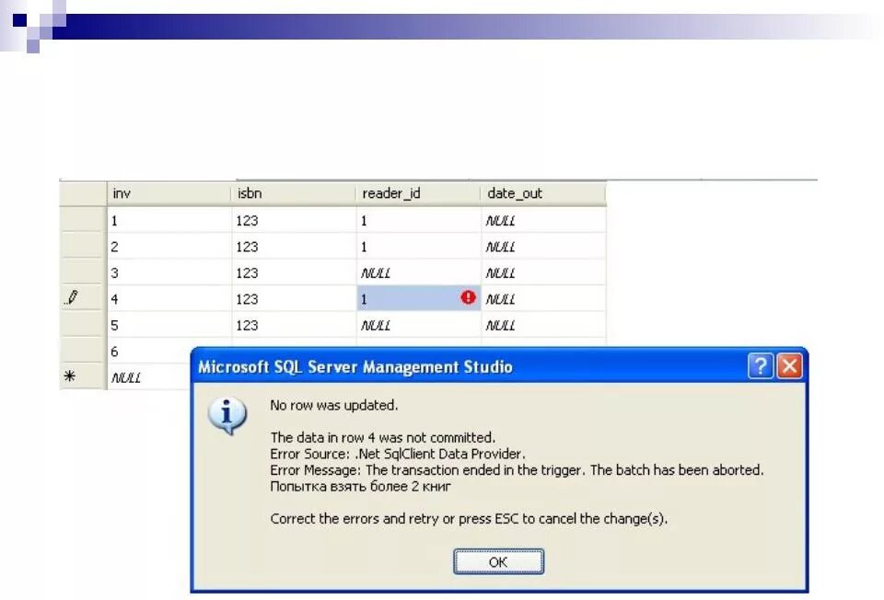Select the inv cell with value 1
This screenshot has height=600, width=884.
(x=169, y=220)
